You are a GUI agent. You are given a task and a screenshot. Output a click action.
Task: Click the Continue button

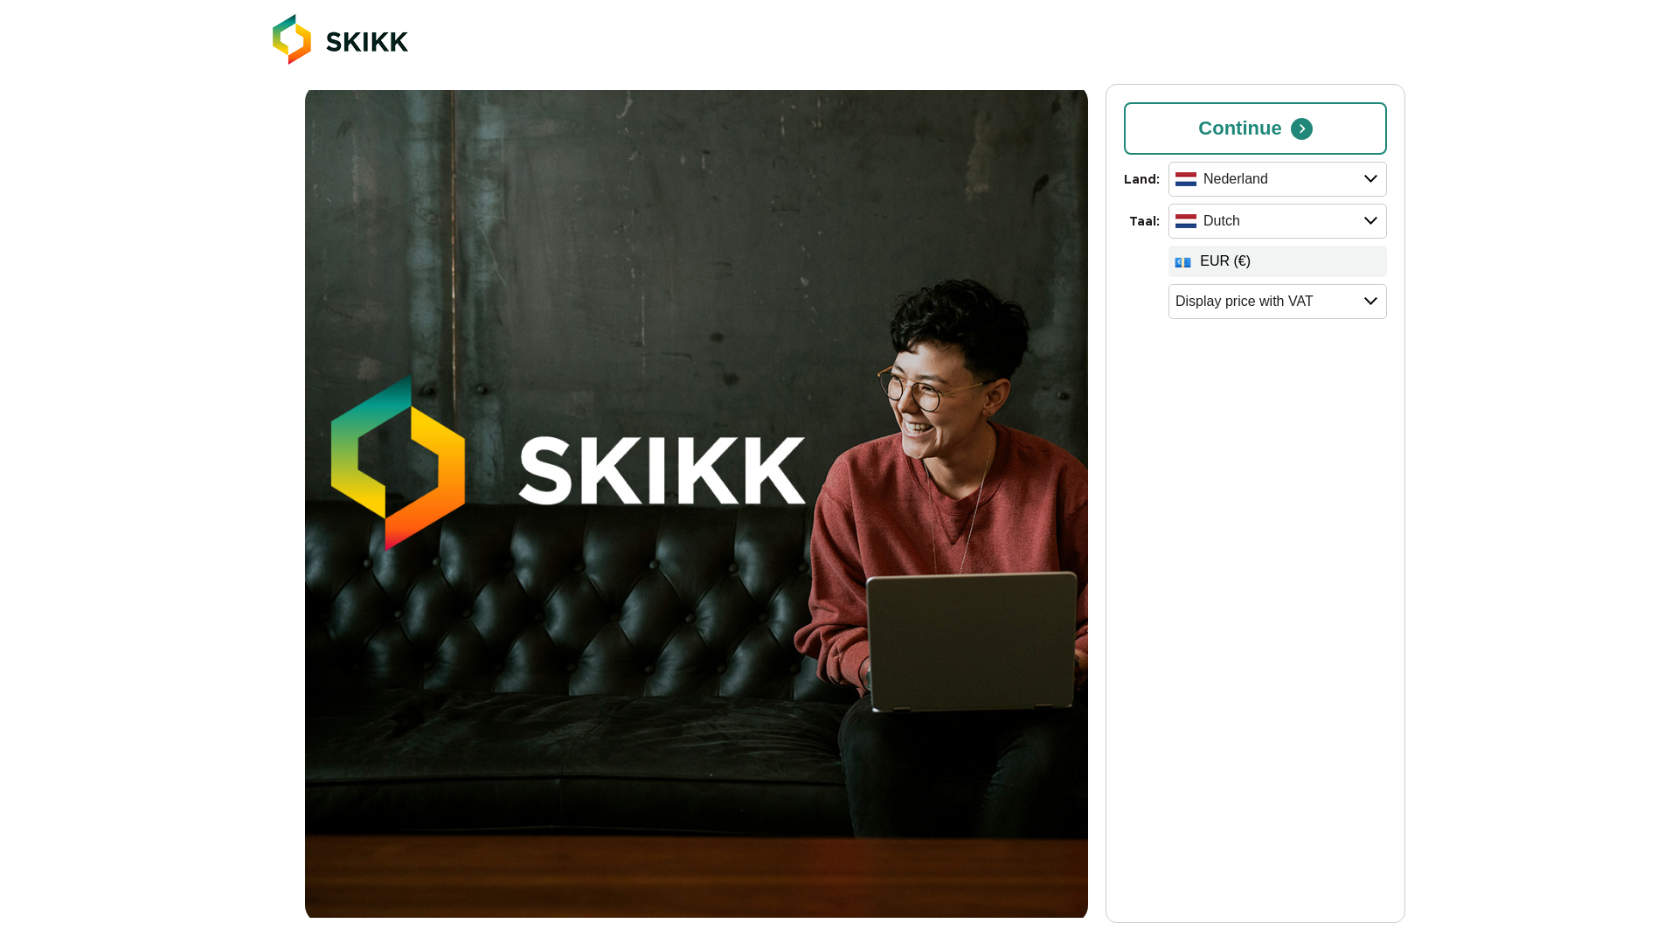click(1255, 128)
